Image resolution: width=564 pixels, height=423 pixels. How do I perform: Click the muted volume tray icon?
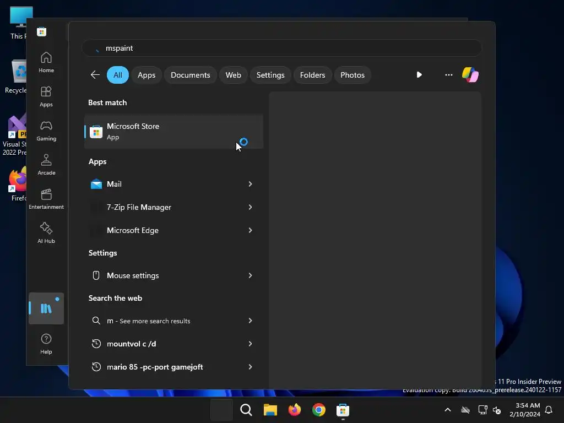pyautogui.click(x=497, y=410)
